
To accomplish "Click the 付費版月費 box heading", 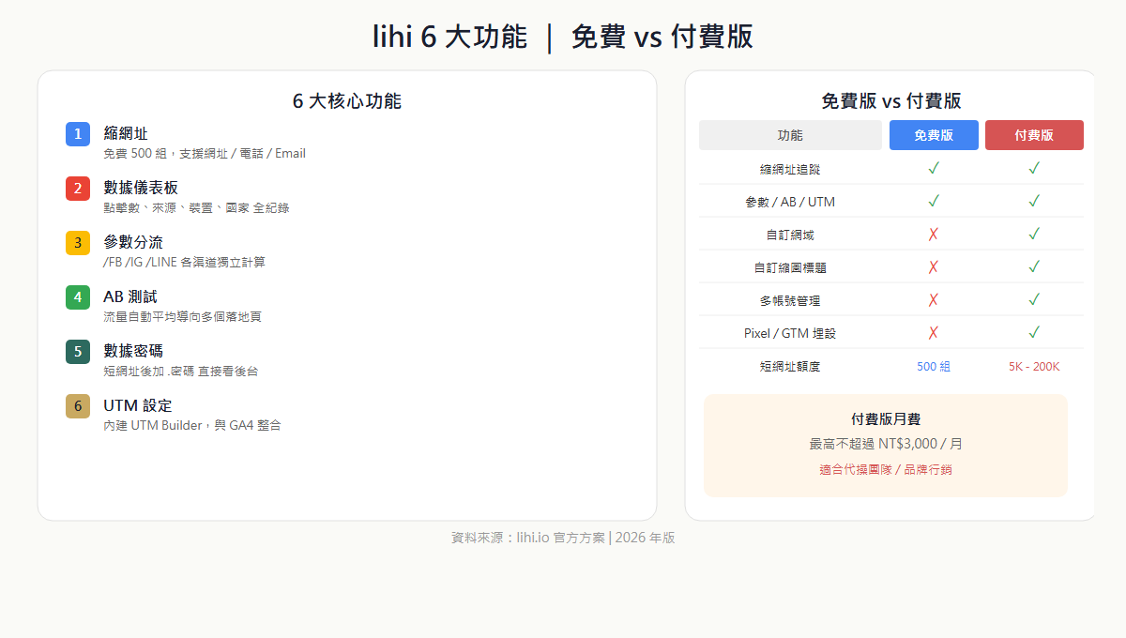I will click(886, 419).
